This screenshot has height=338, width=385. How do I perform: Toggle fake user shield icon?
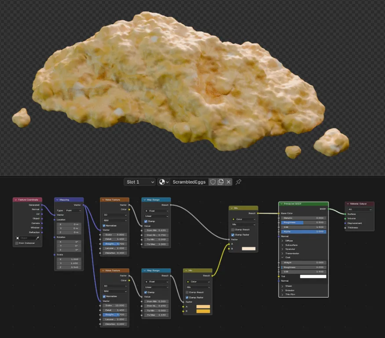coord(213,182)
